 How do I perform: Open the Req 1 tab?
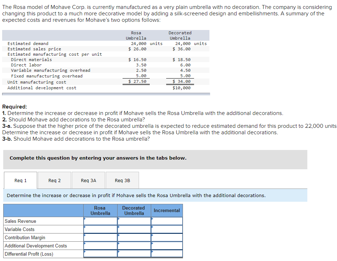point(20,180)
